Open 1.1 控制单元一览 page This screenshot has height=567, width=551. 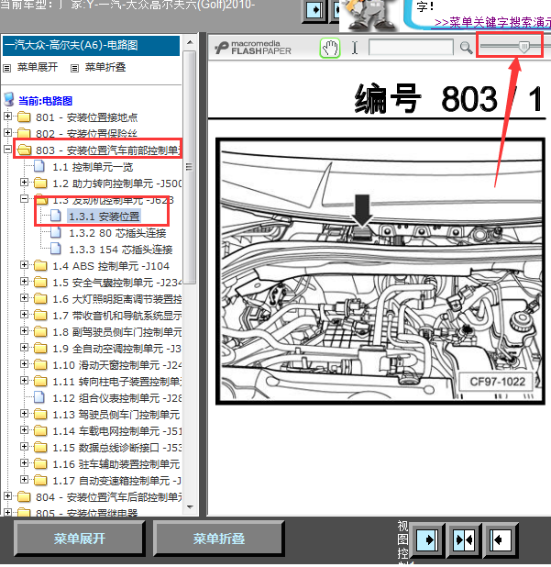pyautogui.click(x=93, y=167)
